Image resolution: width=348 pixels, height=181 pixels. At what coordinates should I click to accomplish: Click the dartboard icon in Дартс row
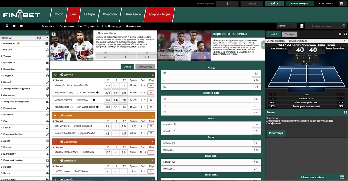click(x=47, y=141)
